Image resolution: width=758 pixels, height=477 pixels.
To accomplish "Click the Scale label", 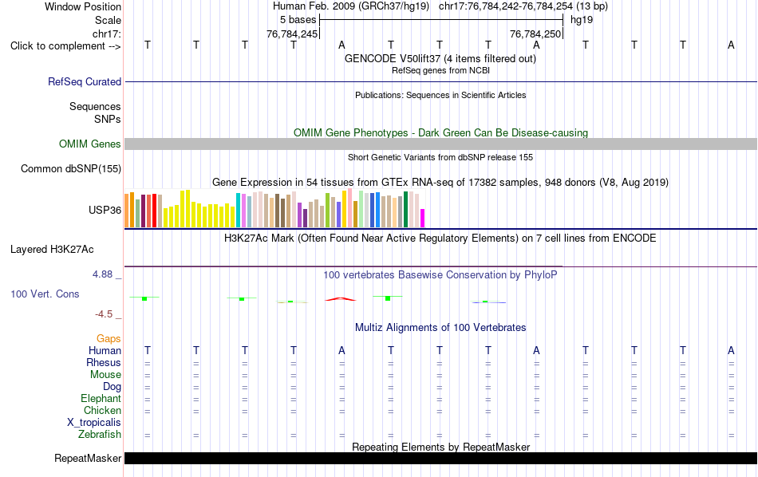I will point(108,20).
